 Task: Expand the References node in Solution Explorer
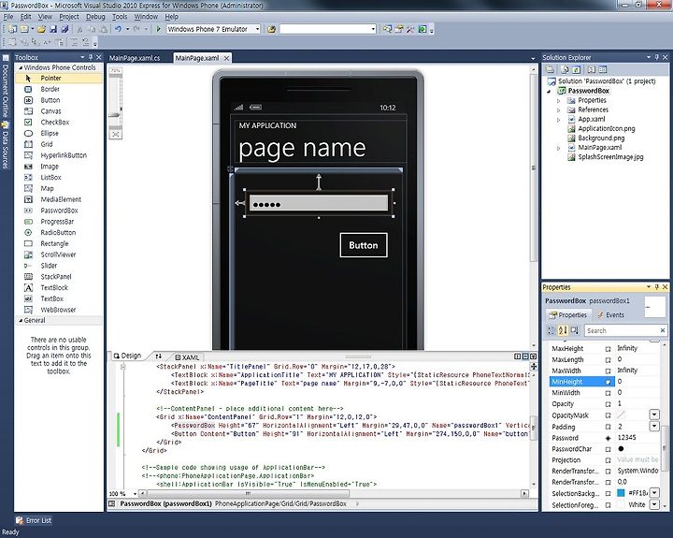click(x=558, y=110)
